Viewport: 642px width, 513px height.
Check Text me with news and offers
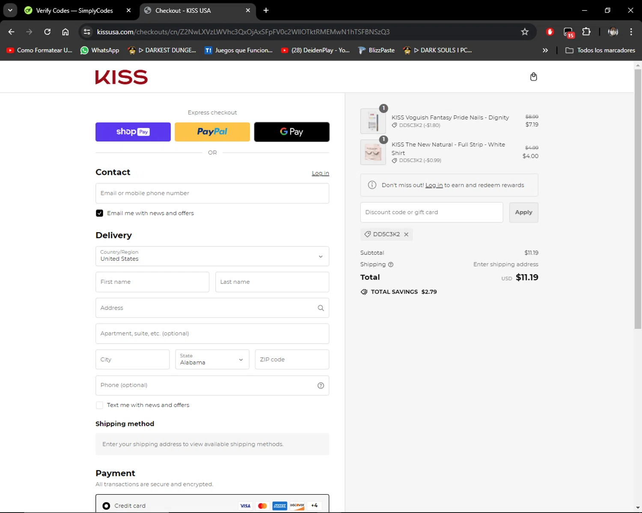click(x=99, y=405)
